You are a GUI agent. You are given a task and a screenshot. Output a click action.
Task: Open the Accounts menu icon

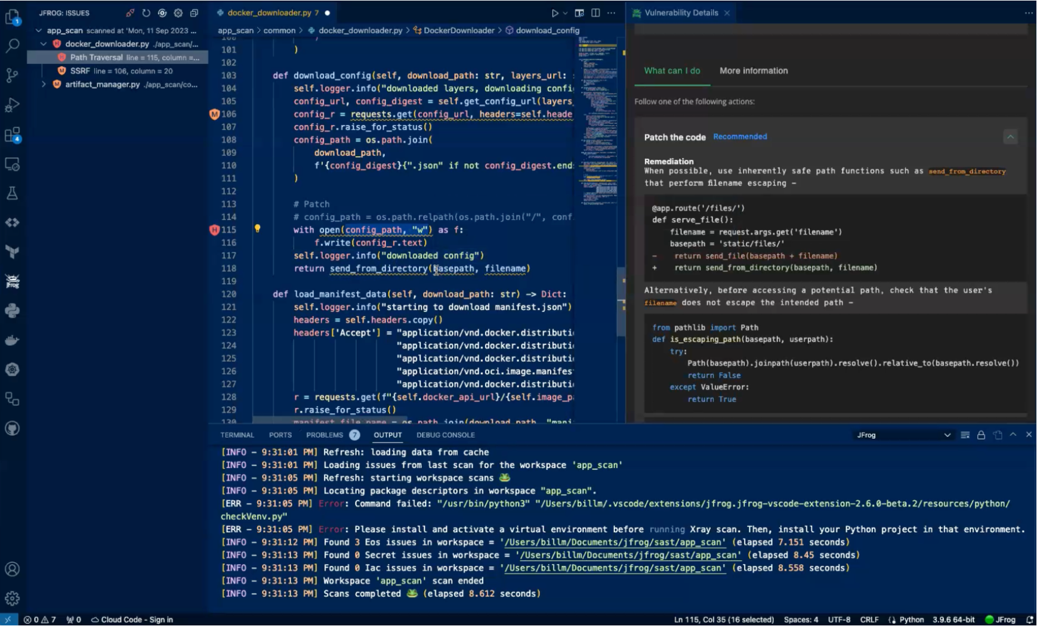click(13, 569)
